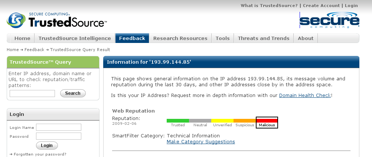Click the gray Neutral reputation swatch
This screenshot has height=157, width=372.
200,121
